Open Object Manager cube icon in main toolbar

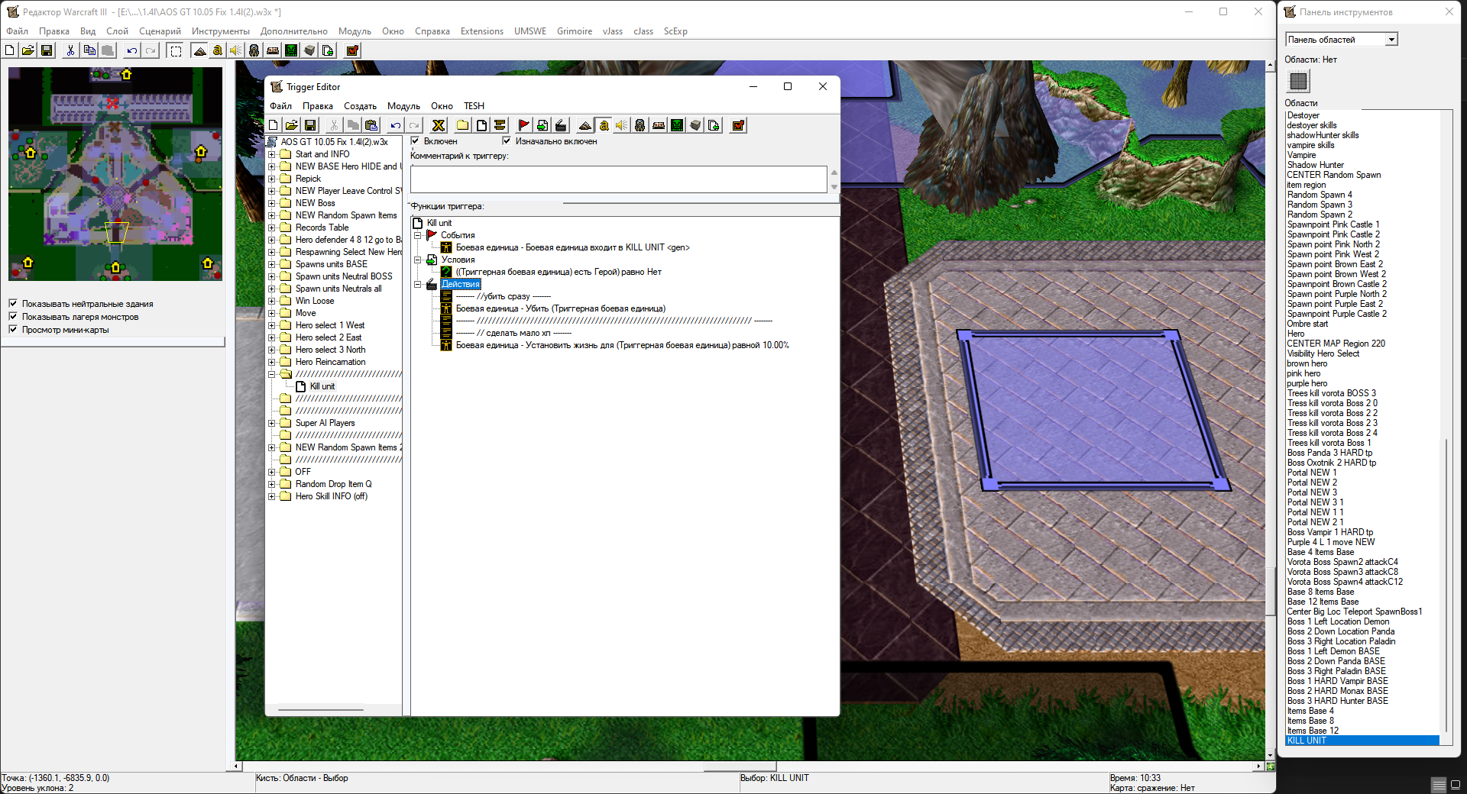[x=309, y=50]
